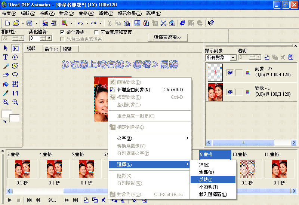299x205 pixels.
Task: Click the context help arrow icon
Action: click(x=210, y=23)
